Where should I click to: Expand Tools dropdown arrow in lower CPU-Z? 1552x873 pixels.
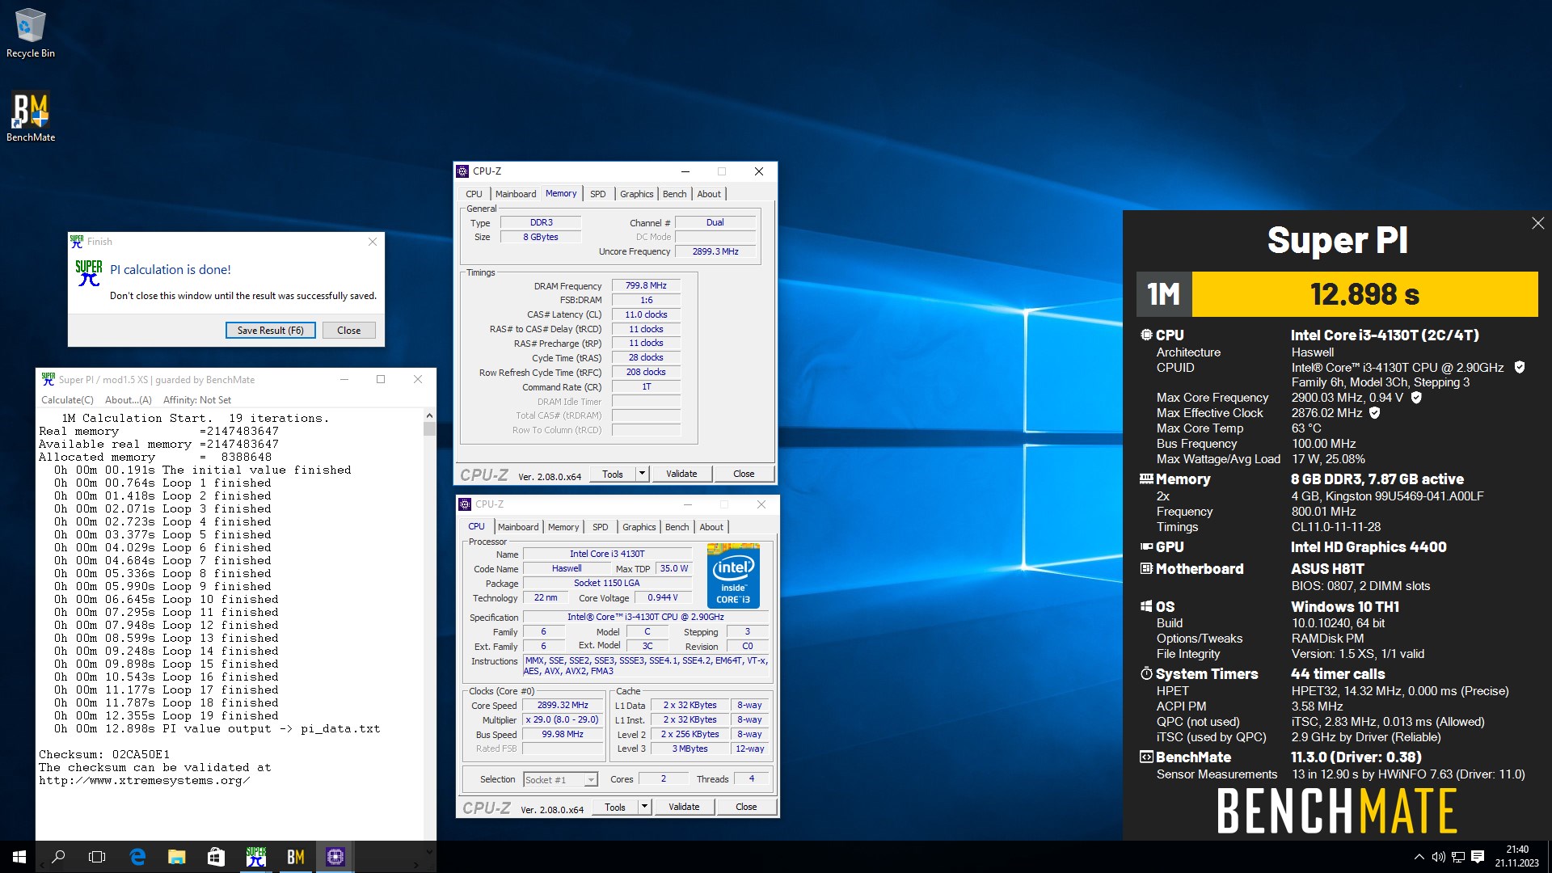tap(645, 808)
